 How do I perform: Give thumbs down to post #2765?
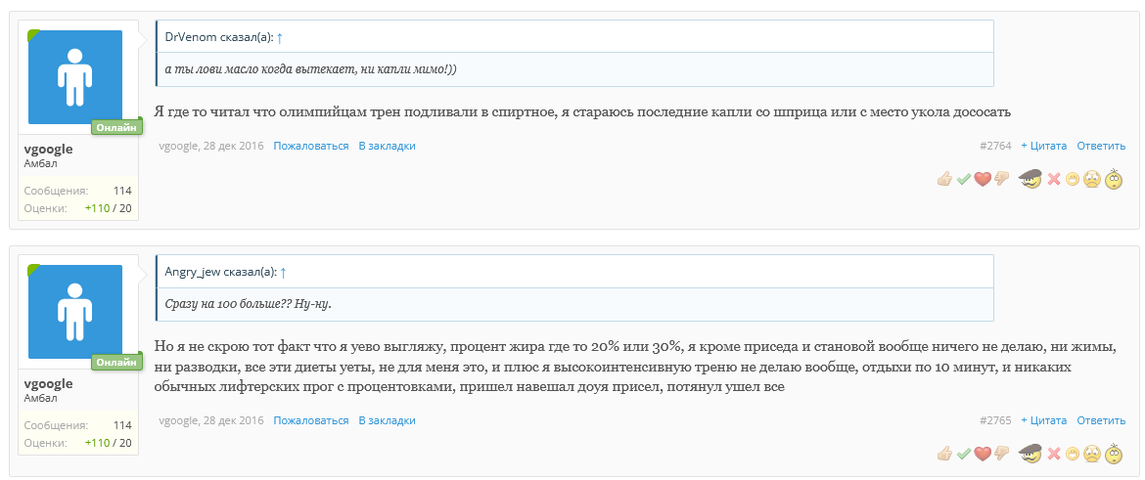(1001, 454)
